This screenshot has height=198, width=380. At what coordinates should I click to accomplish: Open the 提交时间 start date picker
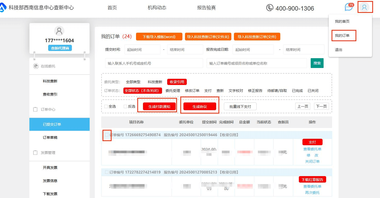(x=142, y=49)
